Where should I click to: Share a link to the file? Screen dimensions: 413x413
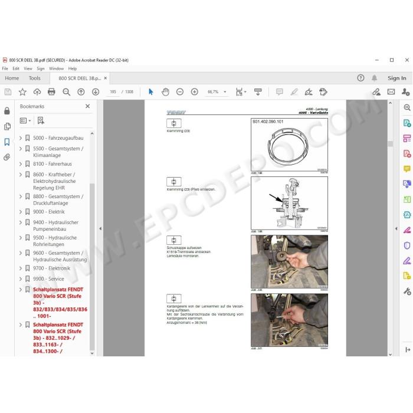click(376, 92)
